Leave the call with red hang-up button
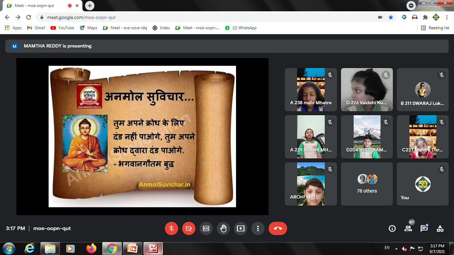The height and width of the screenshot is (255, 454). click(277, 229)
